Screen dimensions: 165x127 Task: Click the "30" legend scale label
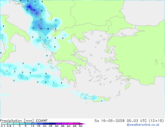click(x=56, y=126)
